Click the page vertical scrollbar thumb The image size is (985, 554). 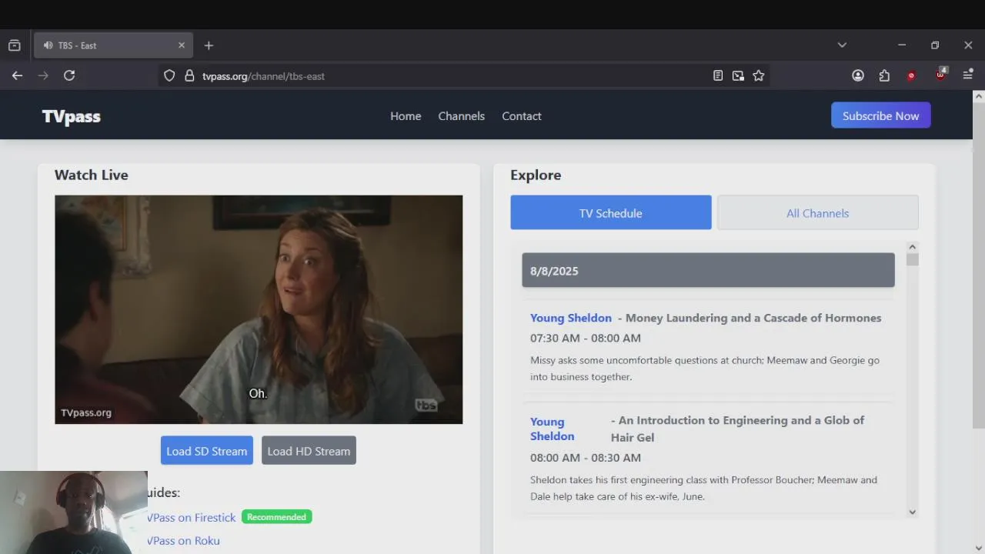(978, 265)
